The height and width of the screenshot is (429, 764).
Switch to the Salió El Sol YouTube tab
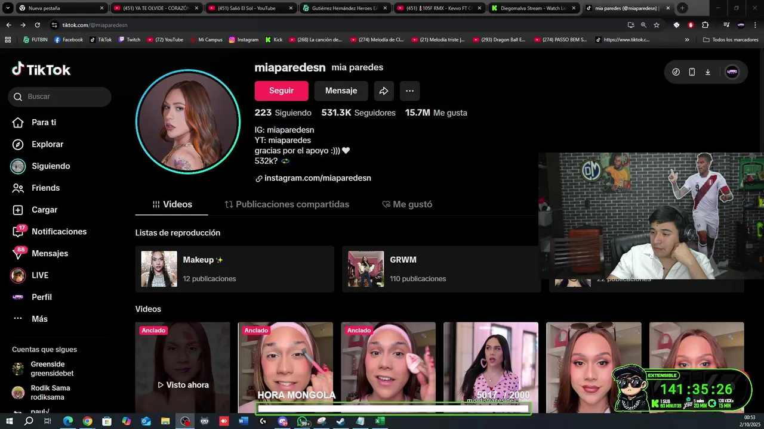click(x=251, y=8)
